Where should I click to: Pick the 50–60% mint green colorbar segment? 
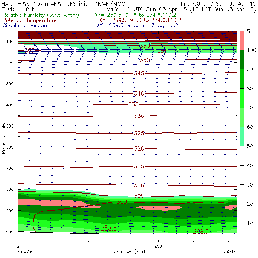point(242,137)
